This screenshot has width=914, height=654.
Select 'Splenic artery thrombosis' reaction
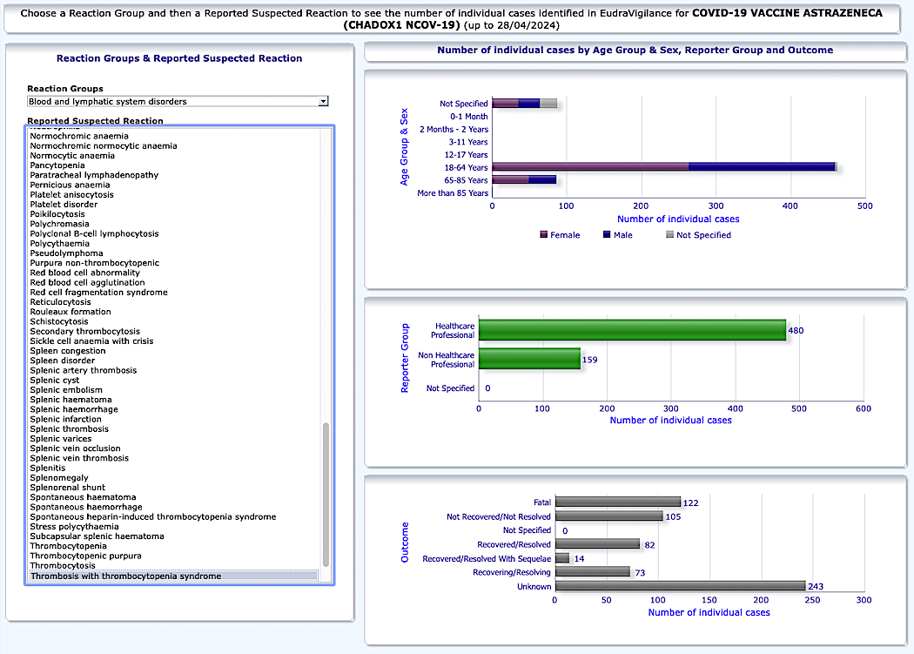84,370
